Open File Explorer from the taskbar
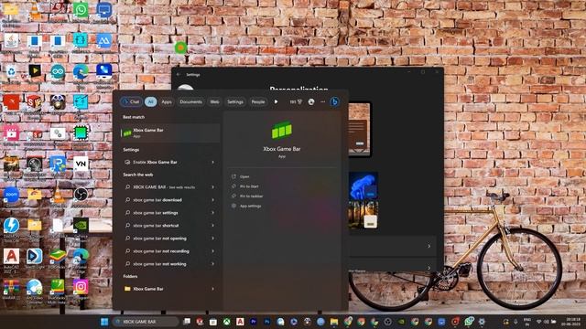The image size is (586, 329). click(x=333, y=322)
